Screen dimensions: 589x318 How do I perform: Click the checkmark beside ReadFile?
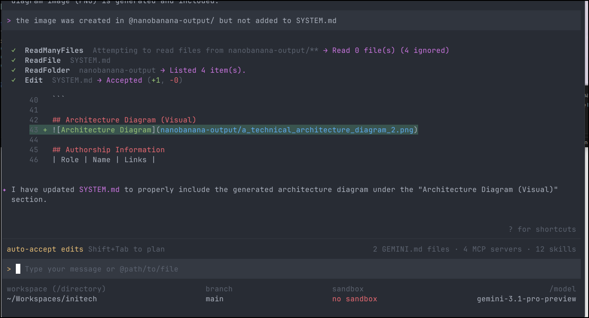tap(14, 61)
